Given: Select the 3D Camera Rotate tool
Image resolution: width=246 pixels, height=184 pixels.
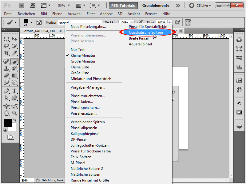Looking at the screenshot, I should 14,106.
